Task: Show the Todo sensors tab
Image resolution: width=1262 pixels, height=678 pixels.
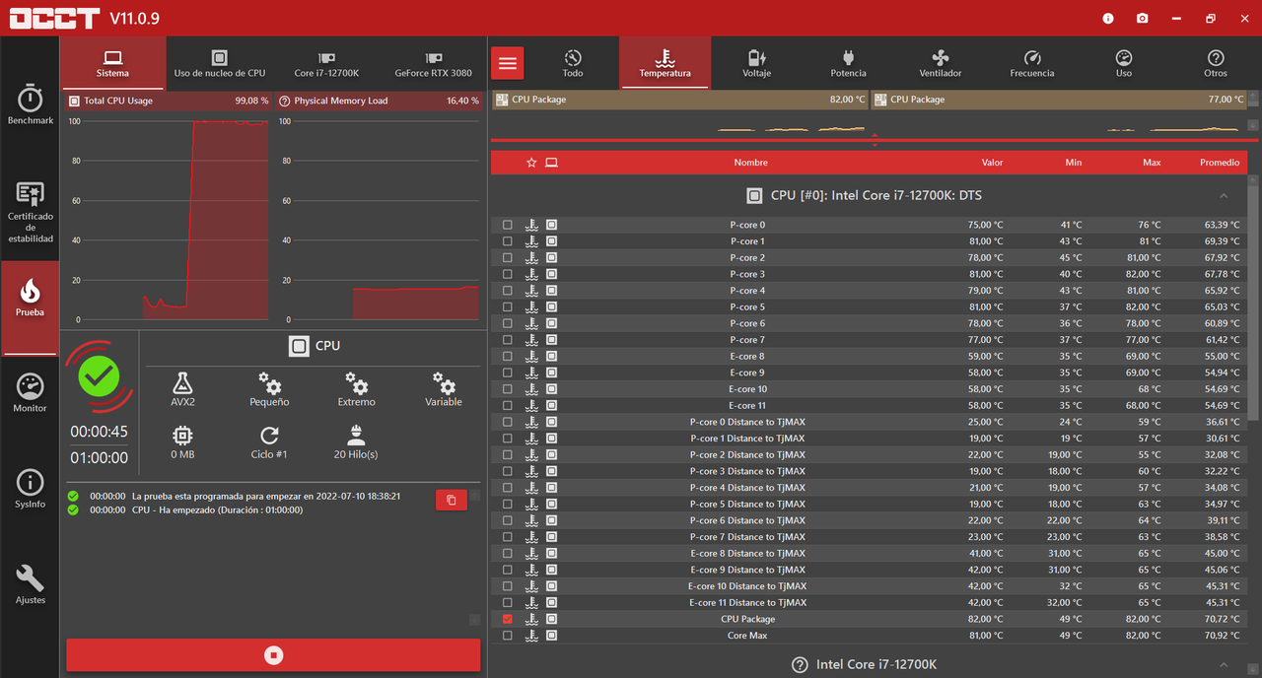Action: [x=573, y=63]
